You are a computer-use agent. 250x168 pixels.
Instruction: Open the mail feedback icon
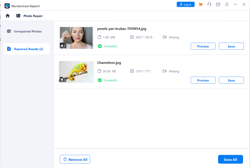click(218, 4)
